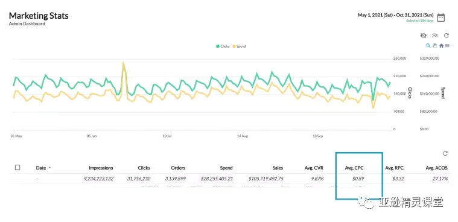Select the chart zoom magnifier tool
458x222 pixels.
(x=428, y=46)
